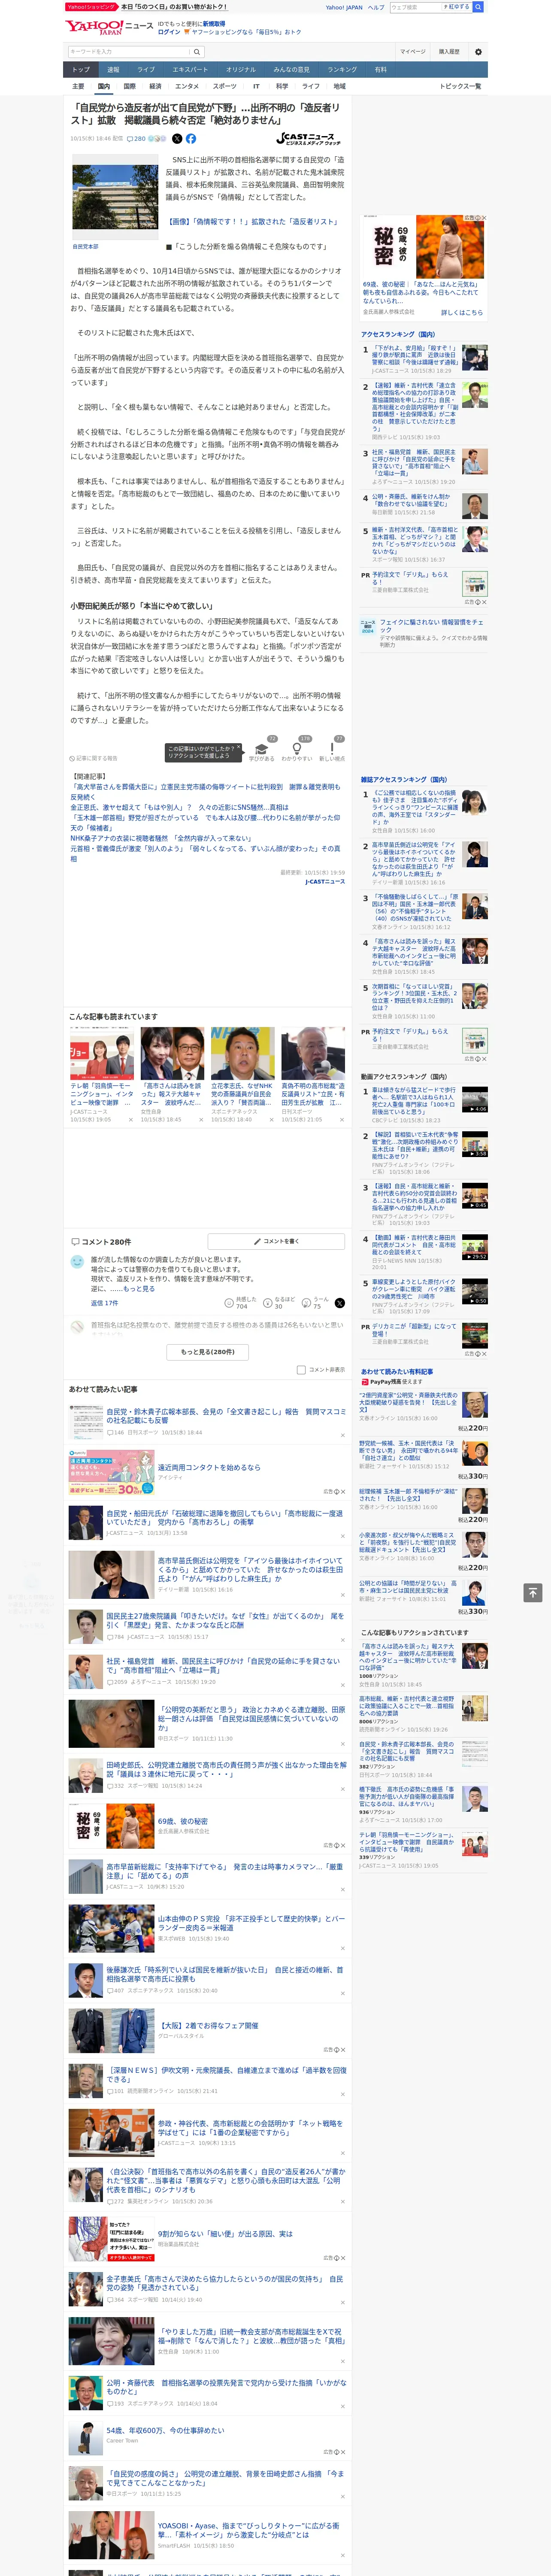Viewport: 551px width, 2576px height.
Task: Share the article on Facebook
Action: [x=191, y=139]
